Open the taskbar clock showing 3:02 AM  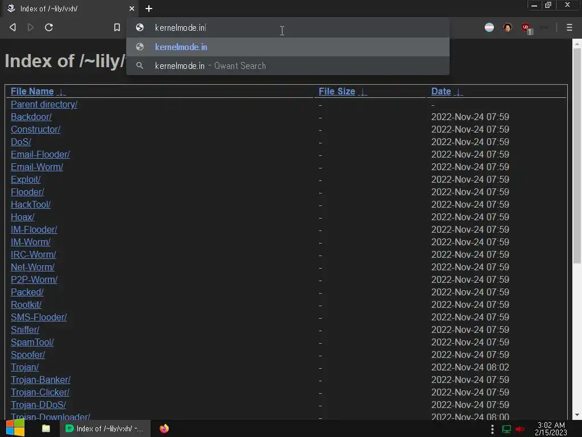551,428
